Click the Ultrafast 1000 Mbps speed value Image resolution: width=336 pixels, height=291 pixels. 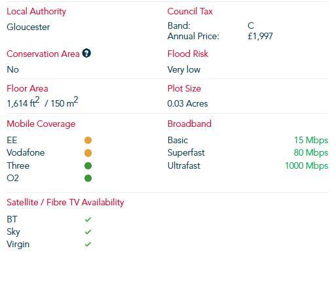307,165
